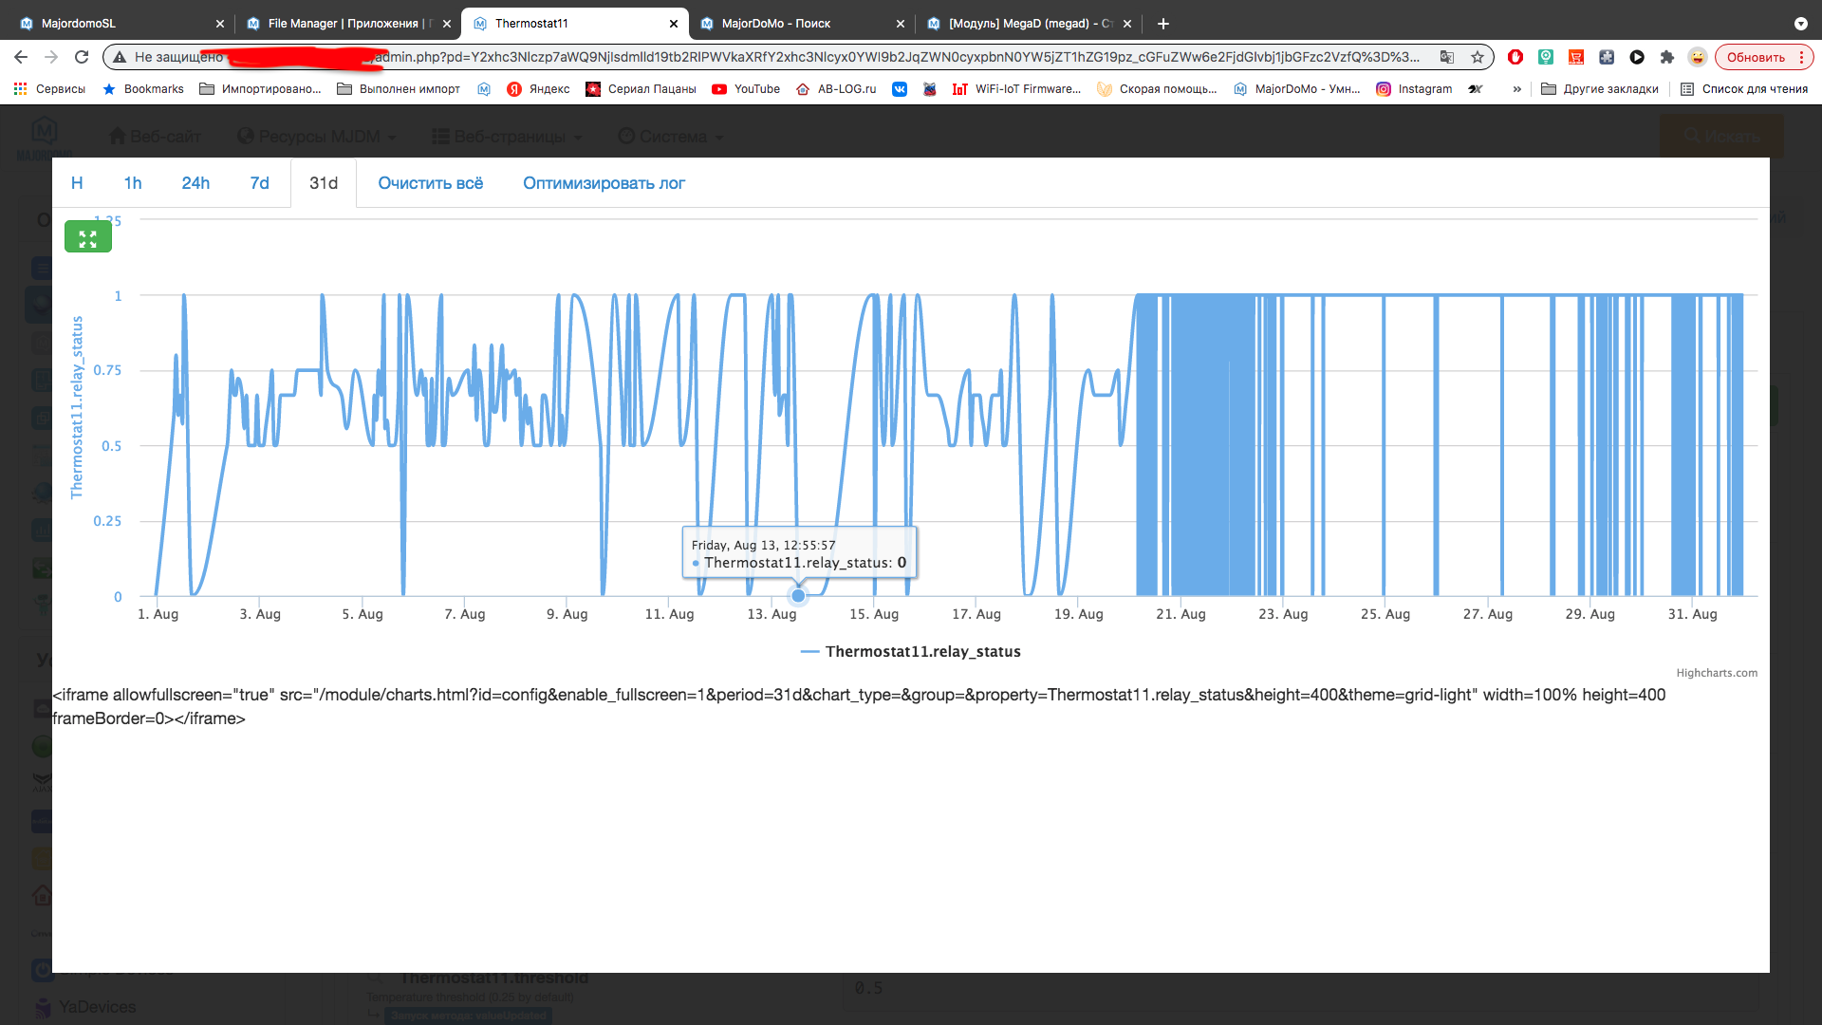Click the VK bookmark icon

pos(900,89)
